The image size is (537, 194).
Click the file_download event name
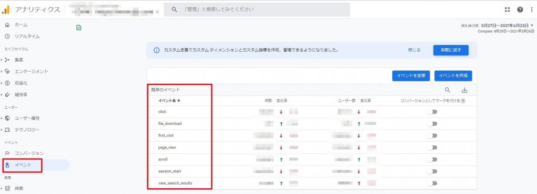coord(170,123)
